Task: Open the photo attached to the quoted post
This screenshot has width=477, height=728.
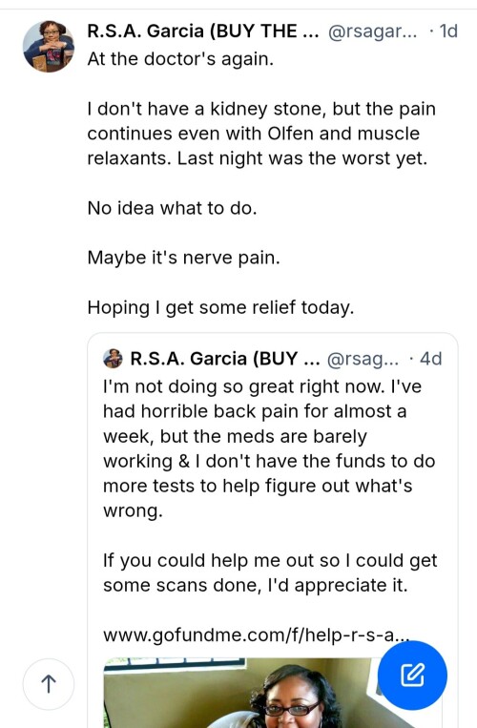Action: 273,693
